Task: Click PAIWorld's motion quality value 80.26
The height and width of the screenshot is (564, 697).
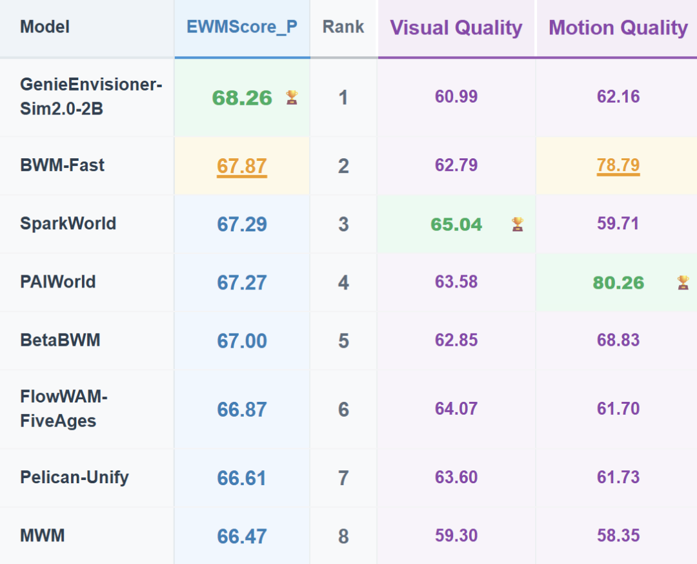Action: [618, 283]
